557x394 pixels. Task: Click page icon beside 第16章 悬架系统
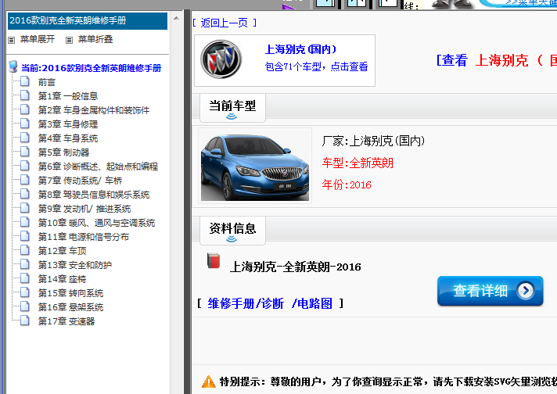25,307
